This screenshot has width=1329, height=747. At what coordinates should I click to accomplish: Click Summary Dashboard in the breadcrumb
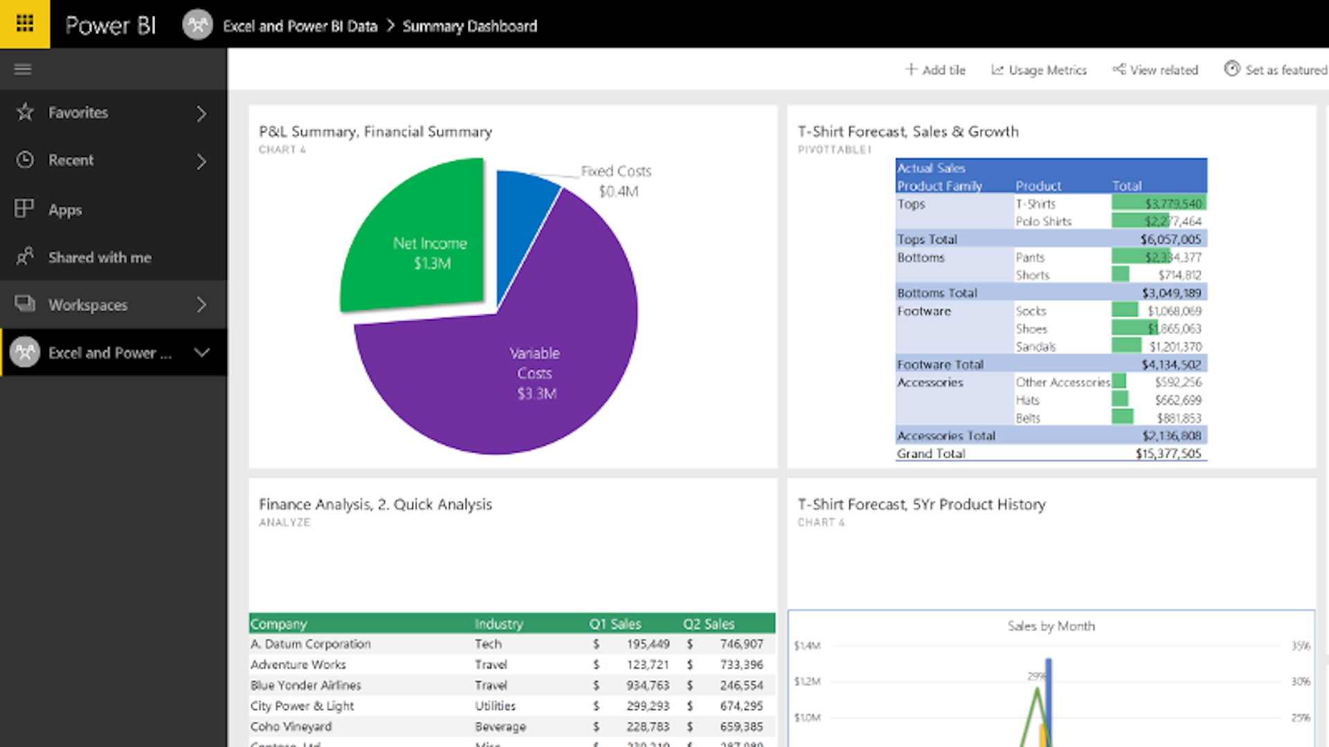point(470,26)
